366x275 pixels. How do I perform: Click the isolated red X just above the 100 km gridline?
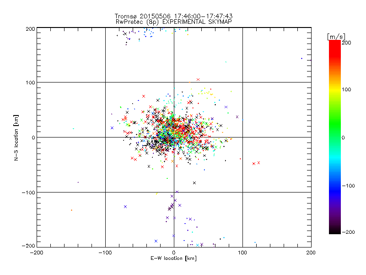coord(198,79)
